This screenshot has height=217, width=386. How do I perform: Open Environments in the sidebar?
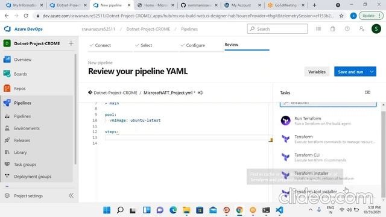point(27,128)
